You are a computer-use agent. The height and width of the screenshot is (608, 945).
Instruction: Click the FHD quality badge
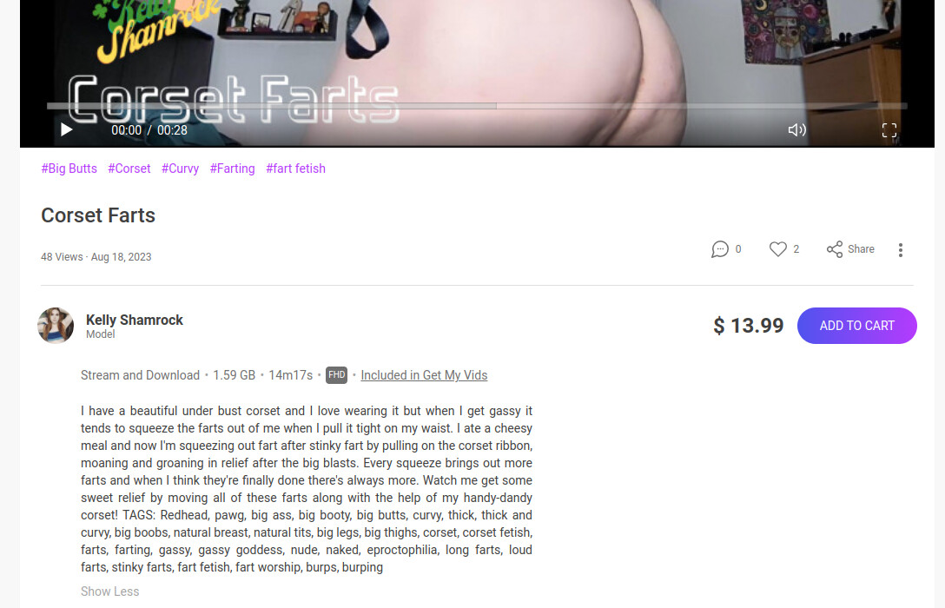[337, 375]
